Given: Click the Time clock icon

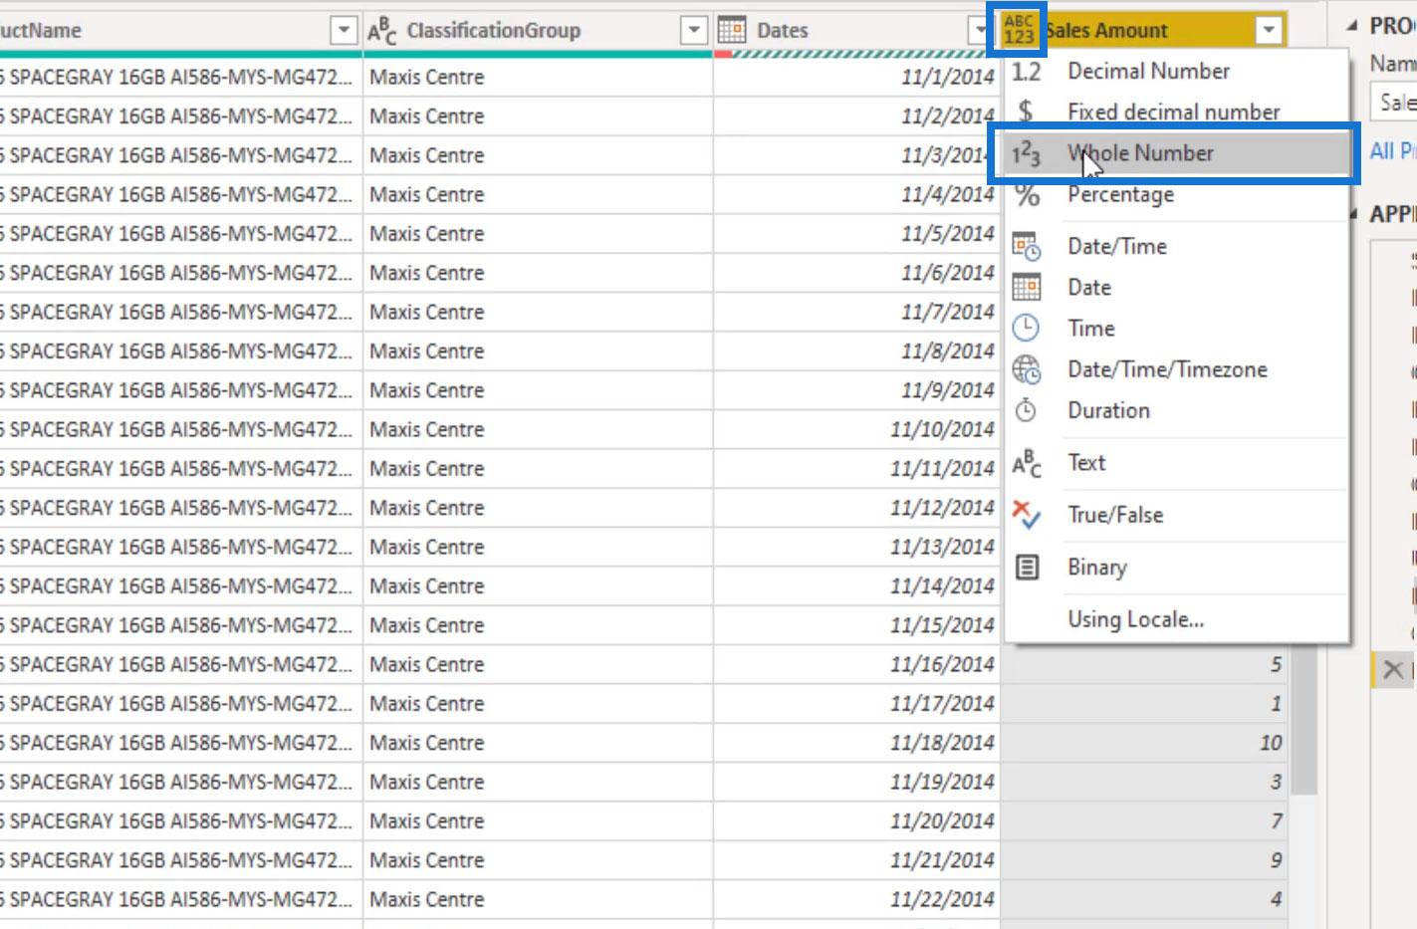Looking at the screenshot, I should (1026, 328).
